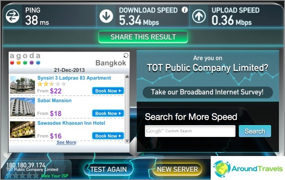This screenshot has height=180, width=285.
Task: Refresh the Agoda ad with reload icon
Action: coord(126,55)
